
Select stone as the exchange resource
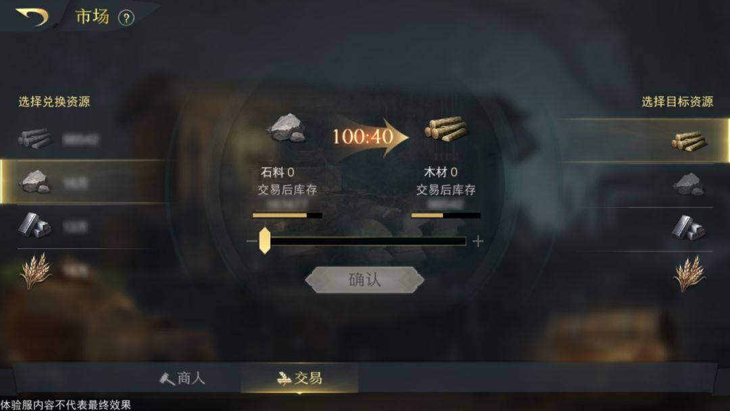point(84,182)
